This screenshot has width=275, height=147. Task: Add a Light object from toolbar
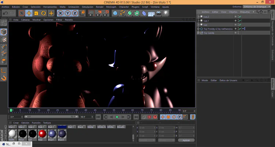pos(166,13)
